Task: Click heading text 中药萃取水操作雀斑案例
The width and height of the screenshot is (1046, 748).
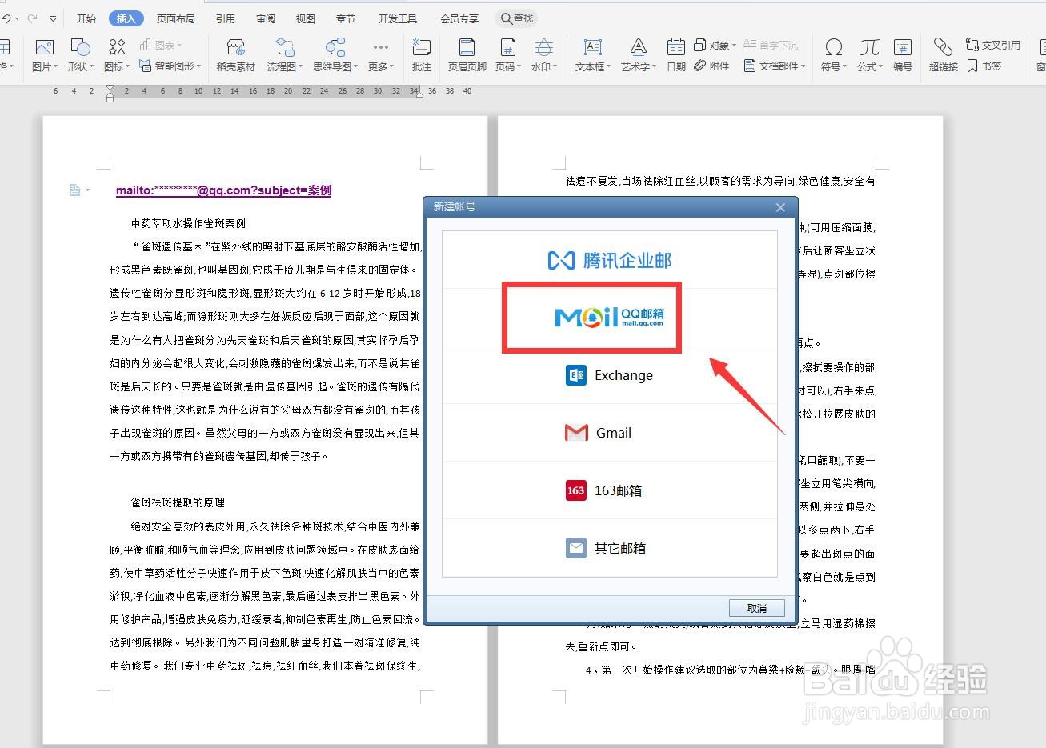Action: click(x=188, y=223)
